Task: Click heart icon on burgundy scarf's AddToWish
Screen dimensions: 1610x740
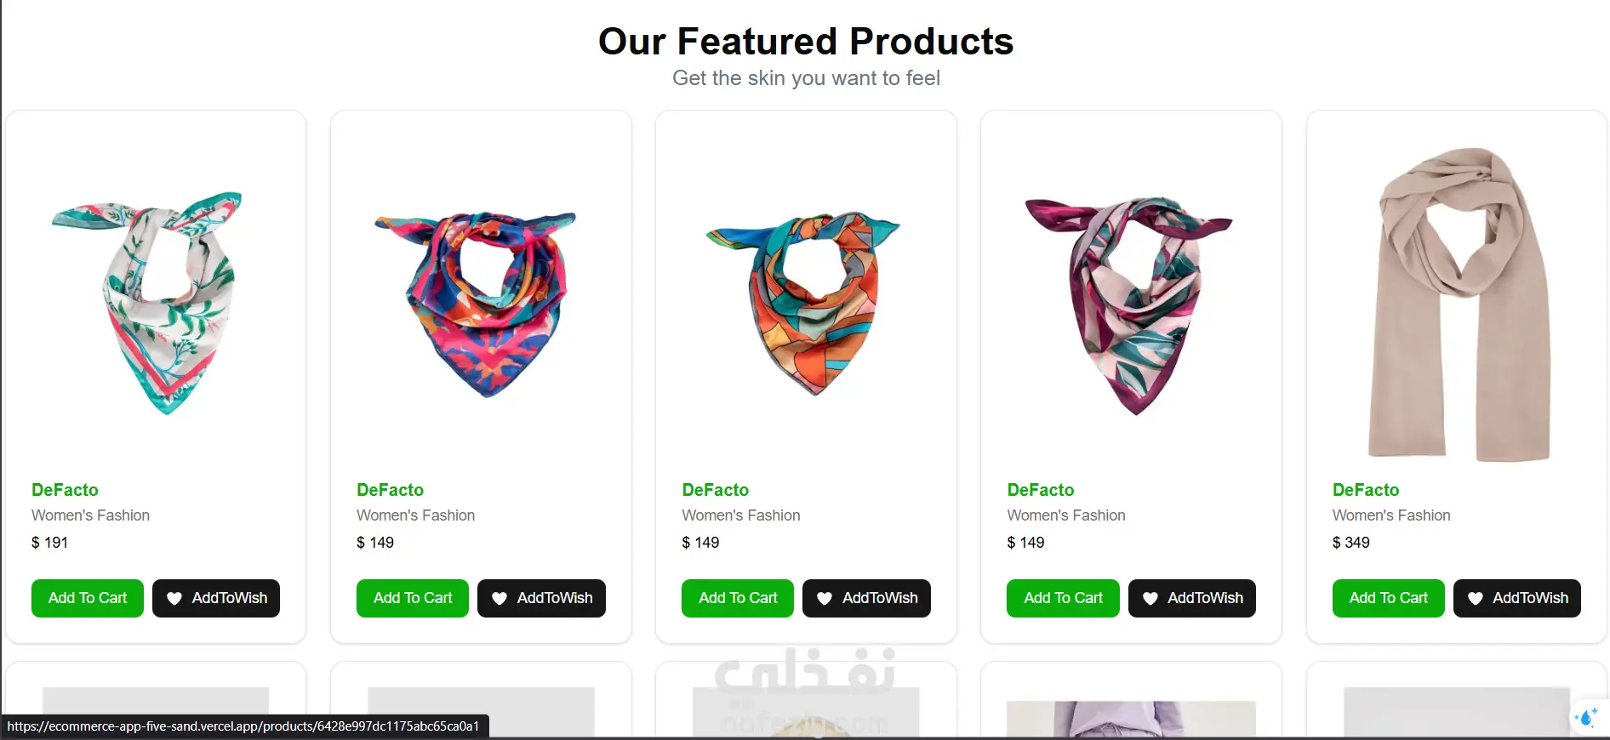Action: [1150, 598]
